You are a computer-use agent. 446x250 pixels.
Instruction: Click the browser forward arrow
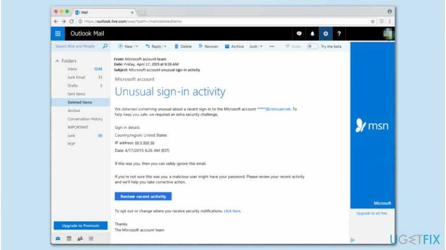click(x=63, y=21)
